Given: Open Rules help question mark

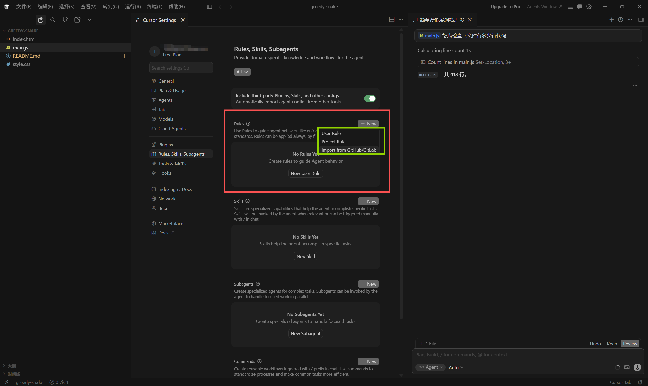Looking at the screenshot, I should click(x=248, y=124).
